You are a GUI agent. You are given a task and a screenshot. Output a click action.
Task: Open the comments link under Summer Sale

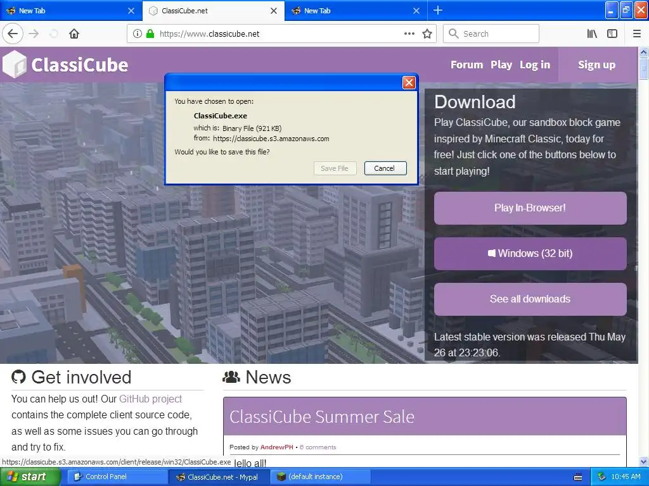click(318, 447)
